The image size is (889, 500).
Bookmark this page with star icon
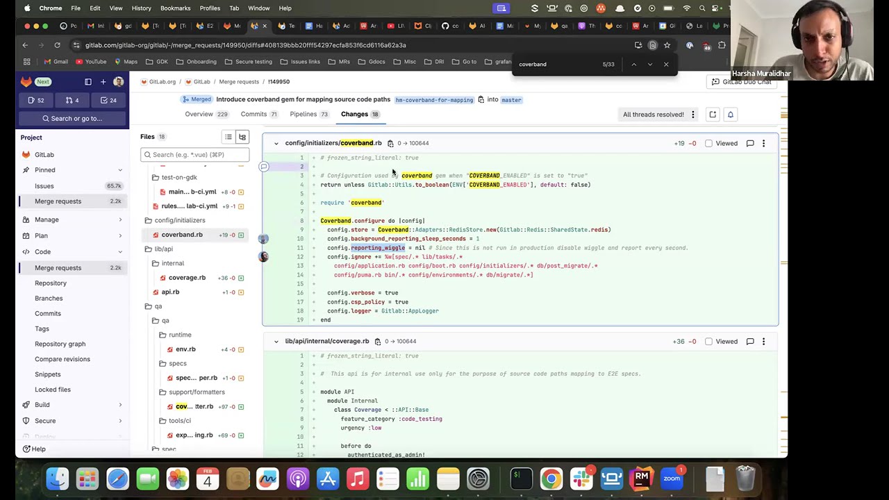point(667,45)
